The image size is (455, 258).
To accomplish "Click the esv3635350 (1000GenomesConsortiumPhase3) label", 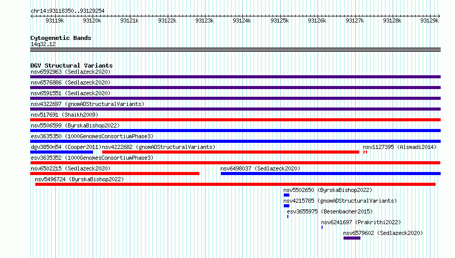I will click(92, 136).
